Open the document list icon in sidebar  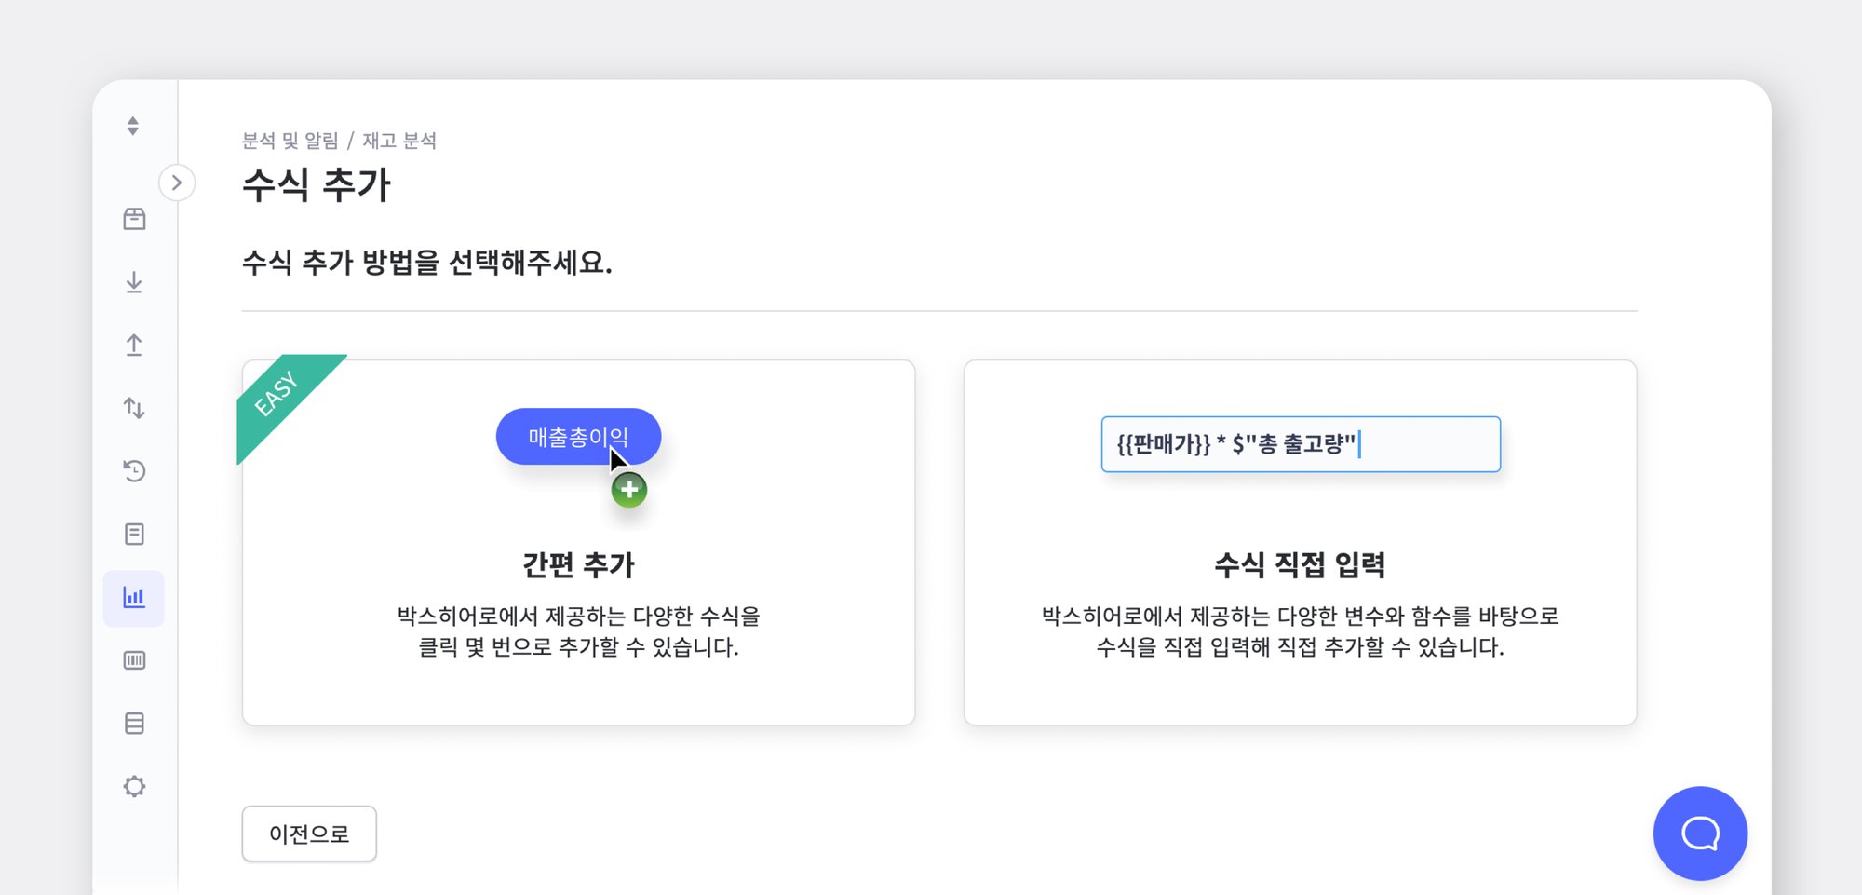(x=134, y=535)
